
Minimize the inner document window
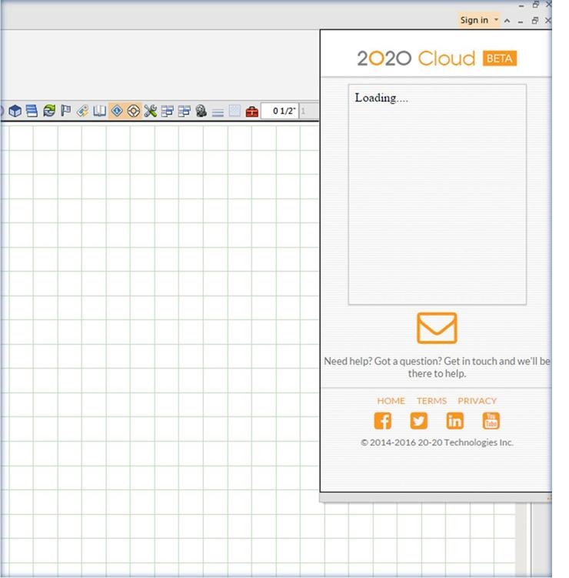click(521, 22)
